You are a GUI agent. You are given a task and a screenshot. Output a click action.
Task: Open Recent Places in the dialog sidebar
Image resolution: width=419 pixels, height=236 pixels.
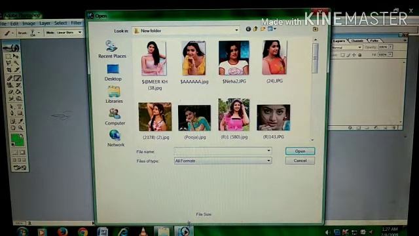pyautogui.click(x=112, y=49)
